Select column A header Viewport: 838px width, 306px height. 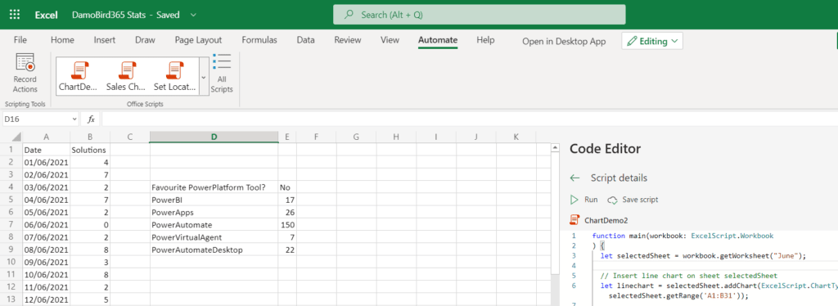click(46, 137)
